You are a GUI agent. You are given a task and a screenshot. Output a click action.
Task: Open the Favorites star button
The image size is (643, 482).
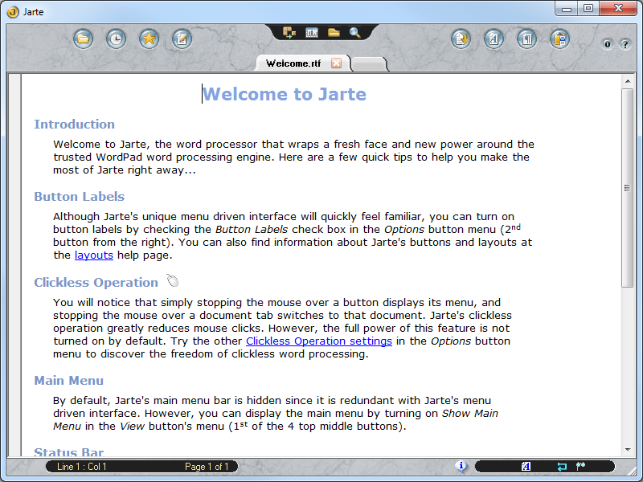(x=149, y=39)
